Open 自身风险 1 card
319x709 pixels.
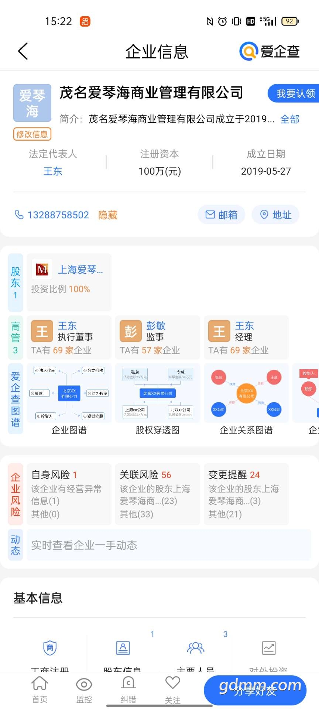[x=69, y=494]
